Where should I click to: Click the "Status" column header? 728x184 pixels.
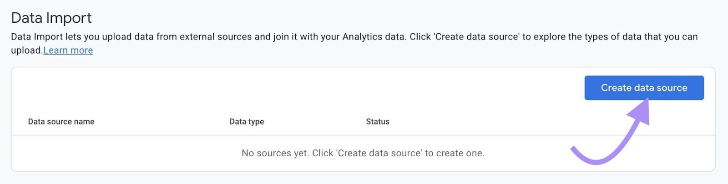point(378,122)
